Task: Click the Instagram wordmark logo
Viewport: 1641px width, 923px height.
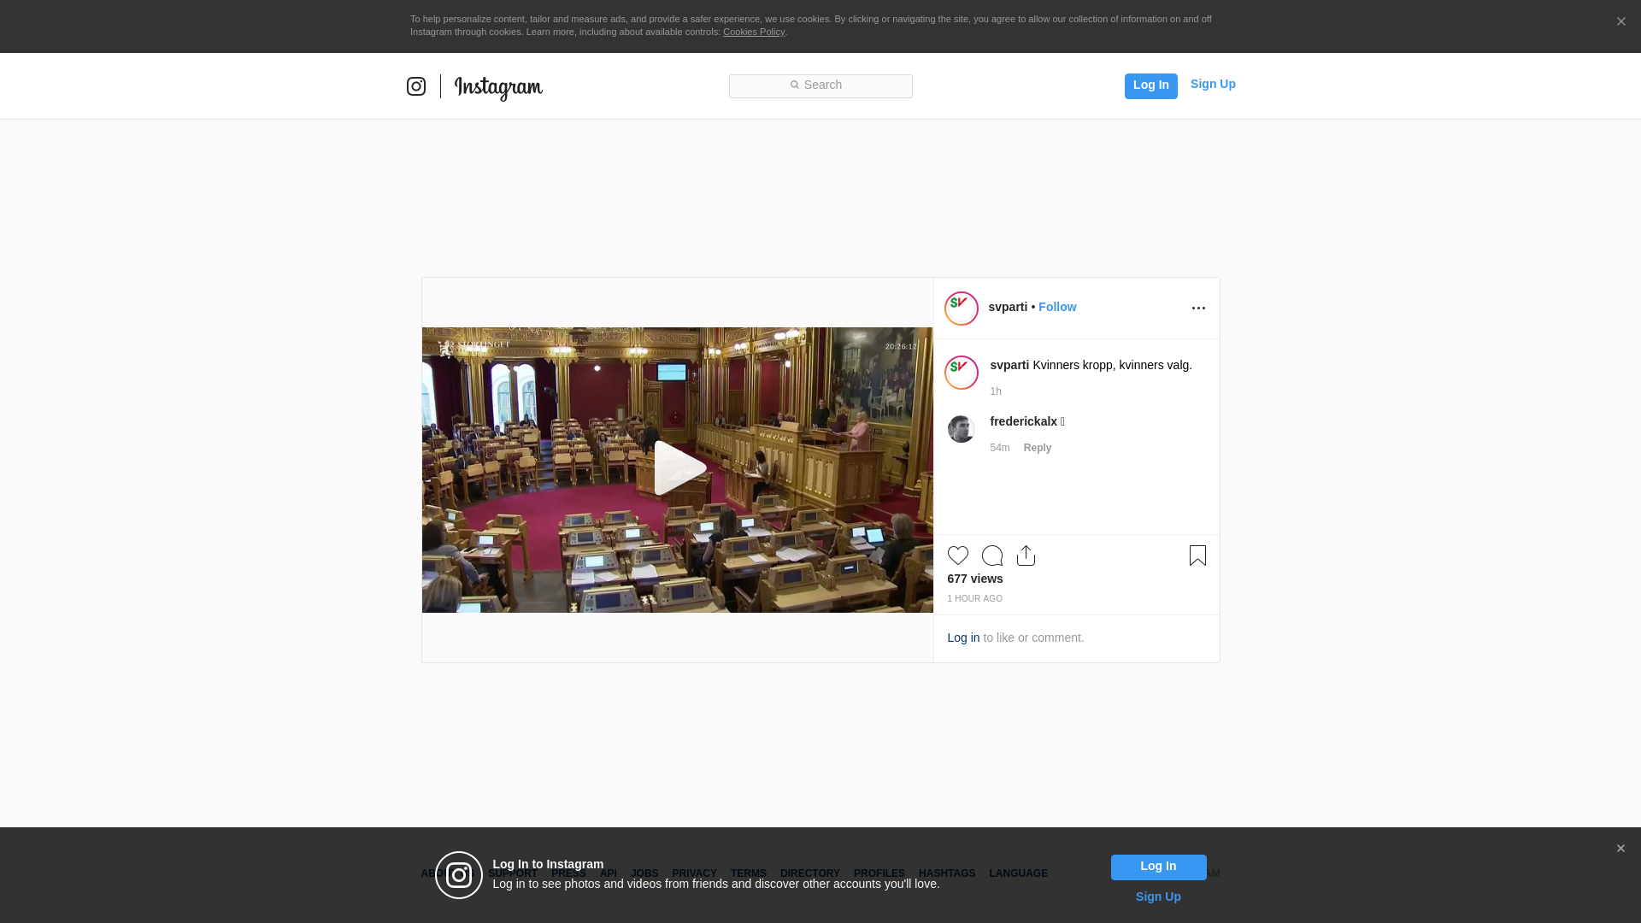Action: click(498, 88)
